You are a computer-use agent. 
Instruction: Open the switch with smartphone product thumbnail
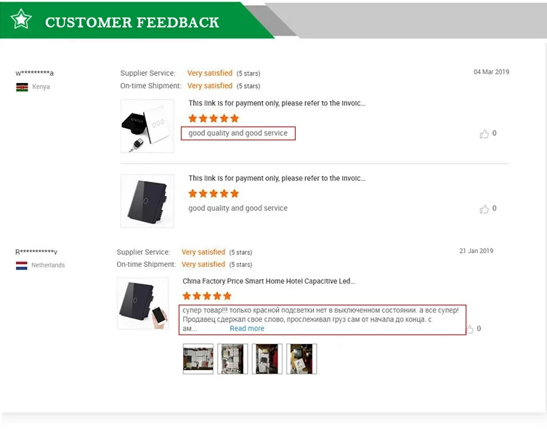pyautogui.click(x=143, y=303)
